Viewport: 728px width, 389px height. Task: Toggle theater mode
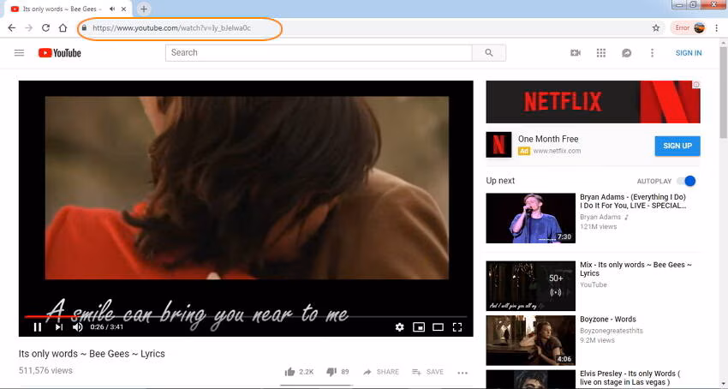(438, 327)
